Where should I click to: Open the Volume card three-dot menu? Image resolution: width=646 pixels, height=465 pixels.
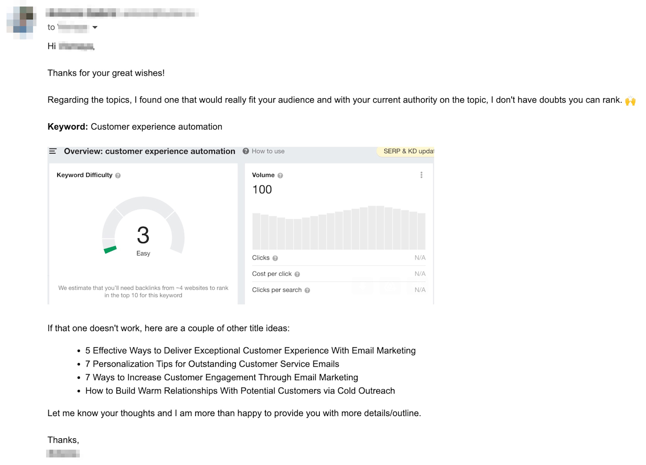coord(421,175)
